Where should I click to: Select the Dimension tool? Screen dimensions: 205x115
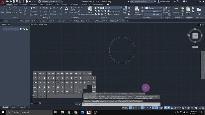pos(73,10)
